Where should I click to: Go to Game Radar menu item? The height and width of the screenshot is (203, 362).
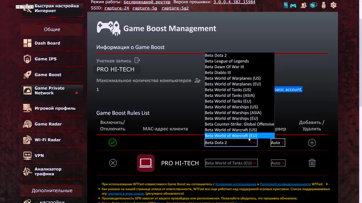[x=48, y=124]
